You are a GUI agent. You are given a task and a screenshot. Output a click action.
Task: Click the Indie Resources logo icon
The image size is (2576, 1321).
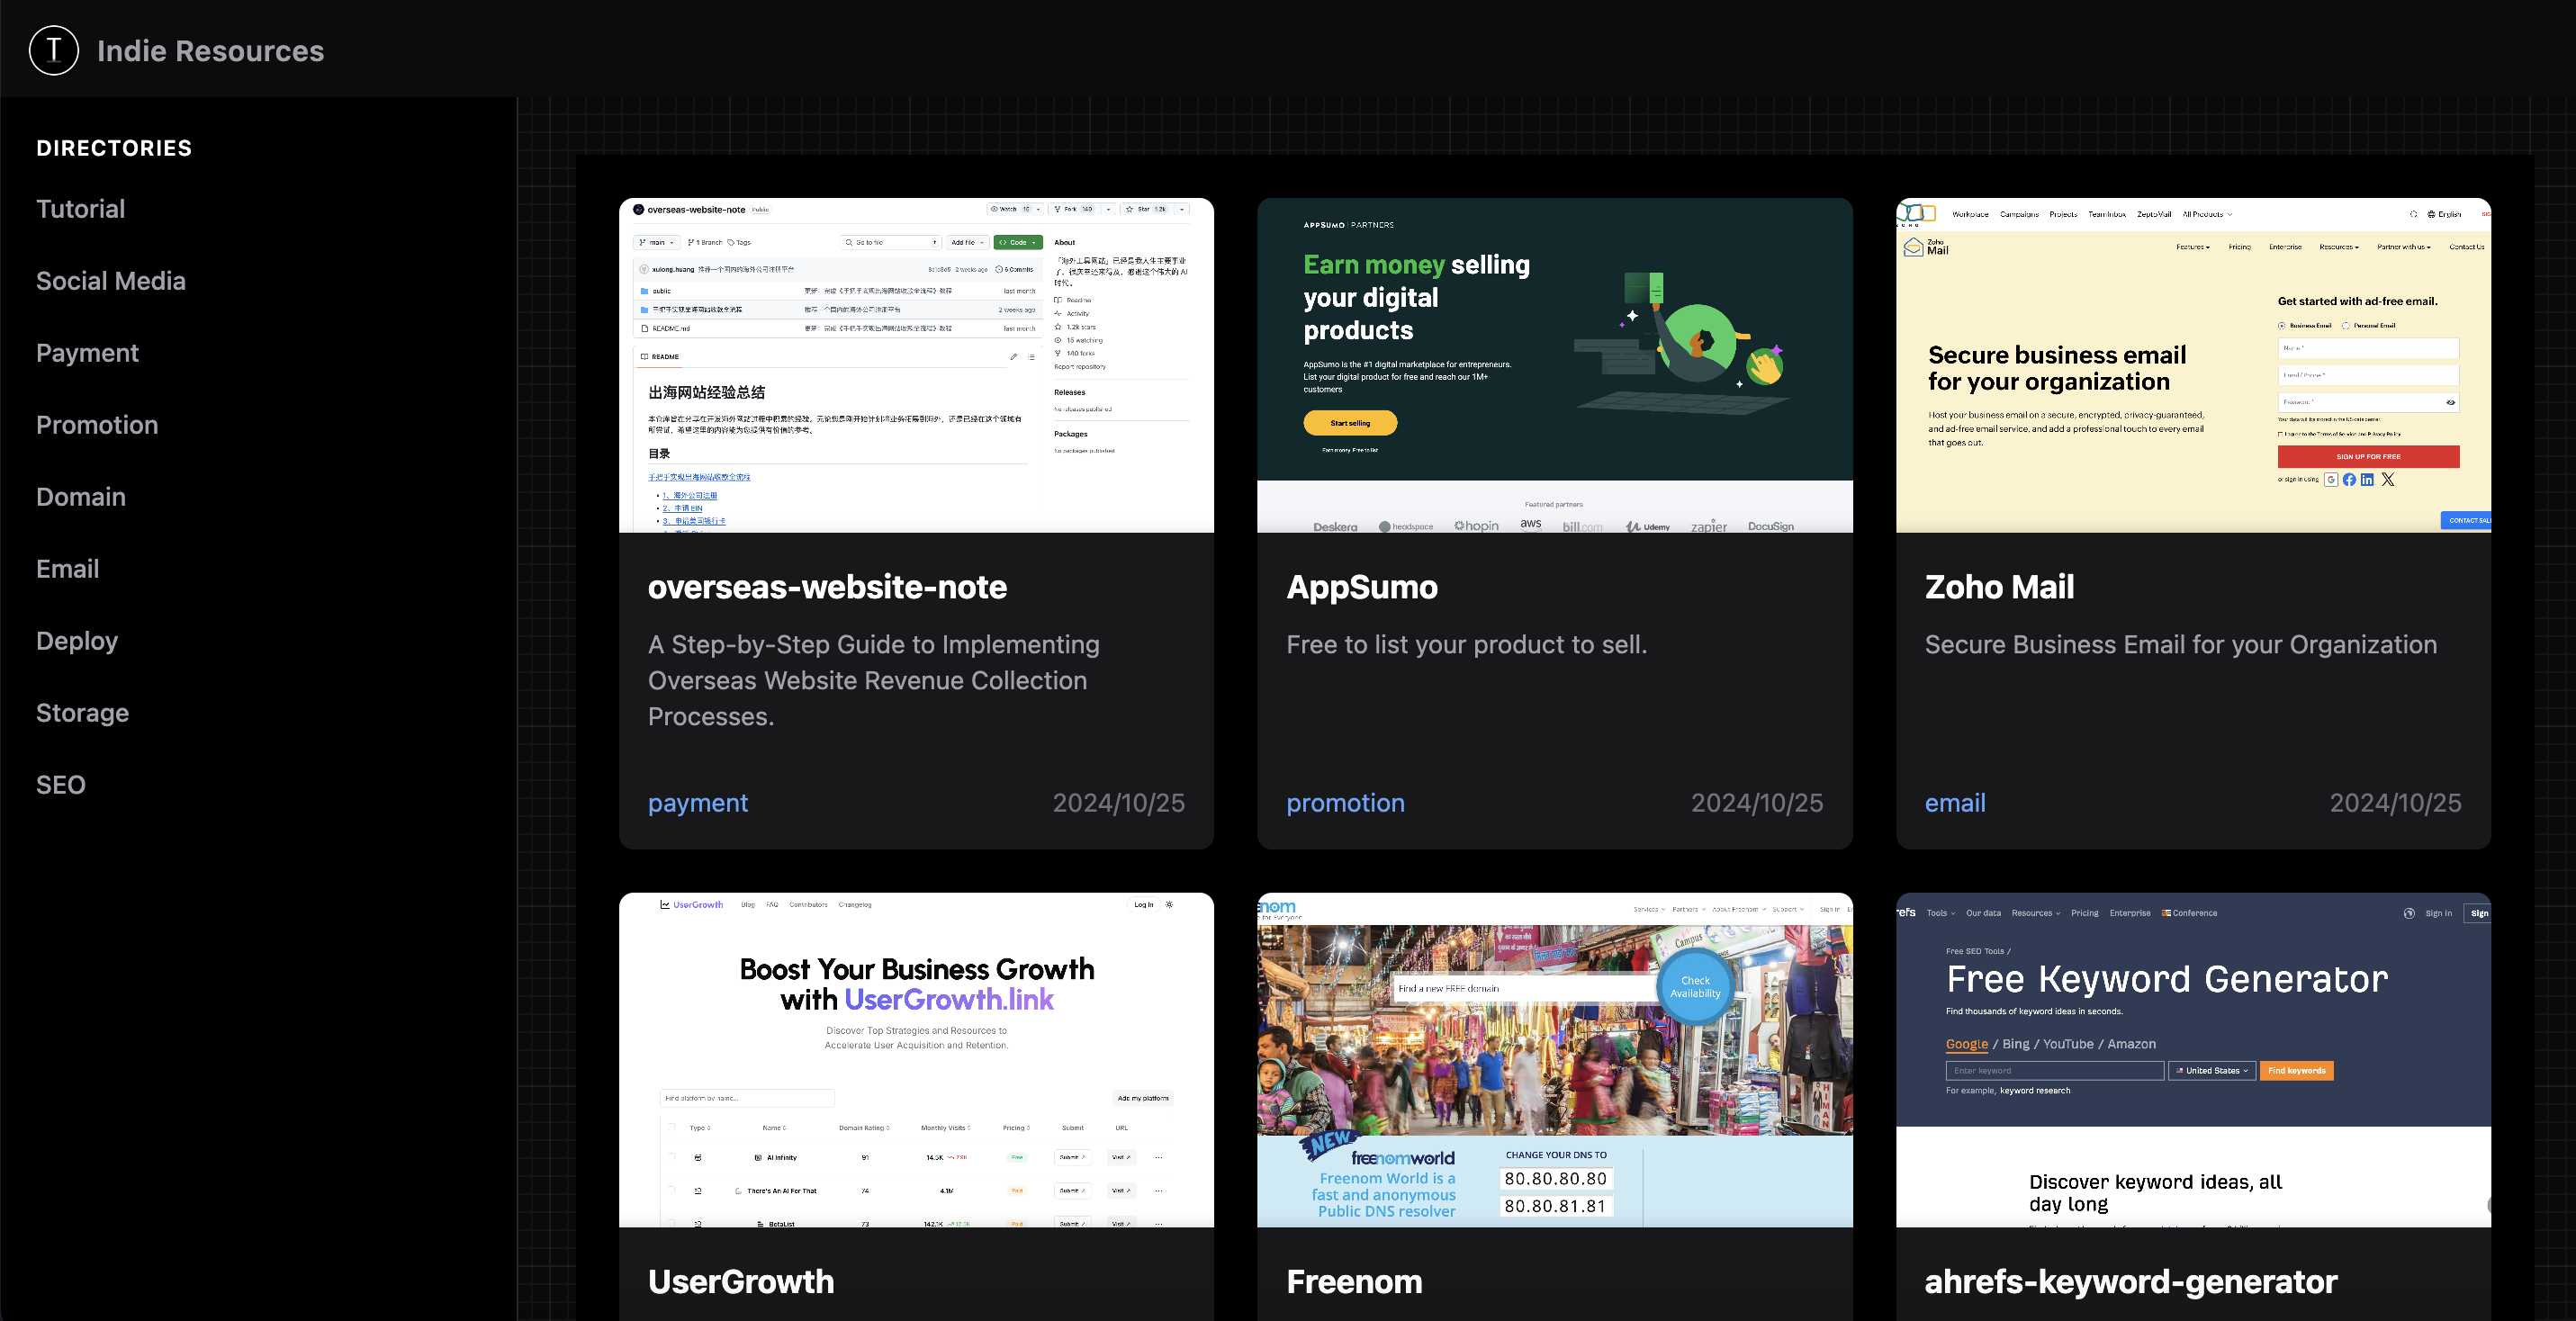53,50
